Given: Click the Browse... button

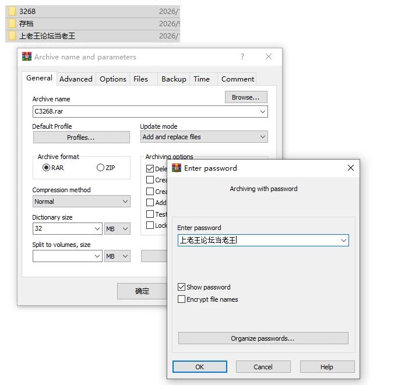Looking at the screenshot, I should pos(246,97).
